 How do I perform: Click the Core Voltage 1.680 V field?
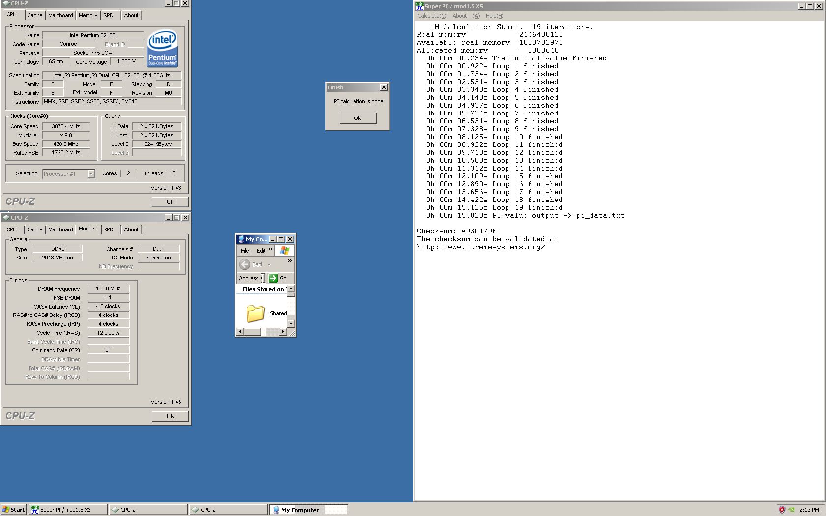pos(126,62)
